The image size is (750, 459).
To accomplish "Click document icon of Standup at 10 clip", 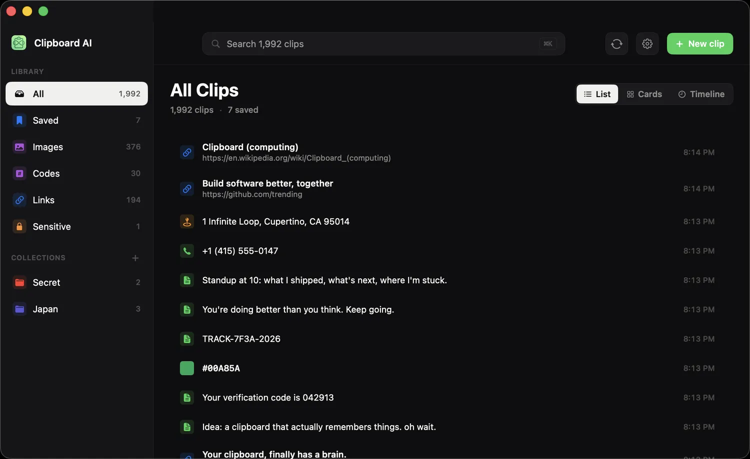I will pyautogui.click(x=187, y=280).
